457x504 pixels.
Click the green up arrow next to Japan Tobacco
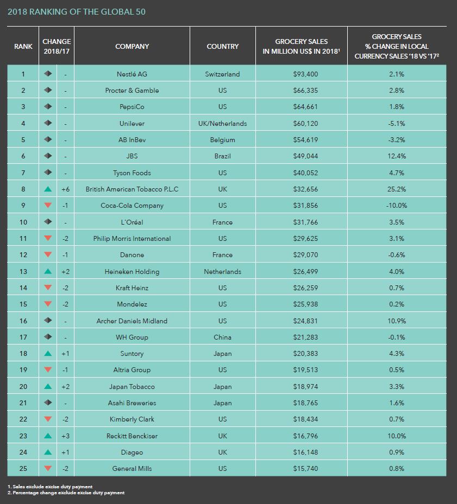[x=48, y=386]
